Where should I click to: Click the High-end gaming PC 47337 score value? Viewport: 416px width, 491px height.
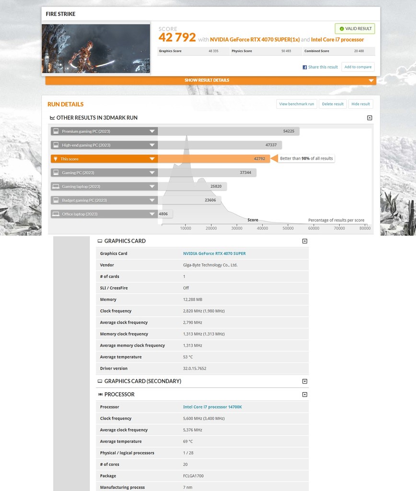[271, 145]
